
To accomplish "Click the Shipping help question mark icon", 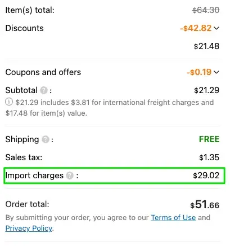I will 46,139.
